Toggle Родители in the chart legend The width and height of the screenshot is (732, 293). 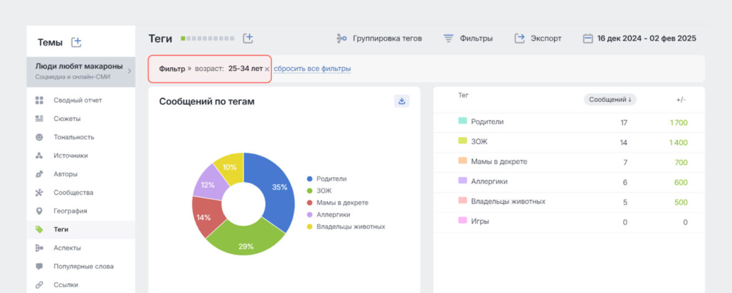point(331,179)
